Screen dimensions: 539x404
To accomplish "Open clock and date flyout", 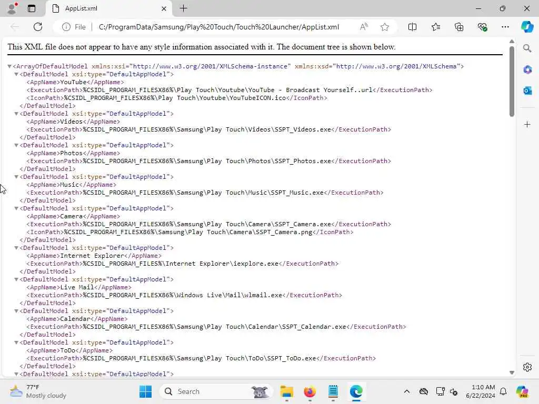I will [480, 391].
